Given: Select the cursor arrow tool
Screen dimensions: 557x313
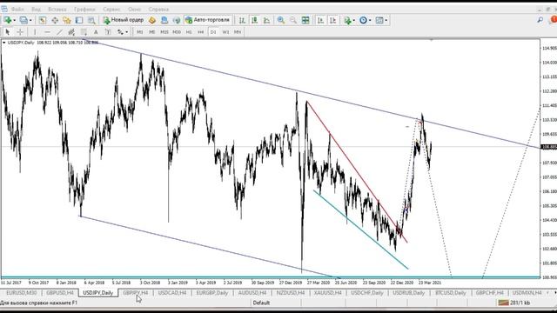Looking at the screenshot, I should tap(8, 32).
